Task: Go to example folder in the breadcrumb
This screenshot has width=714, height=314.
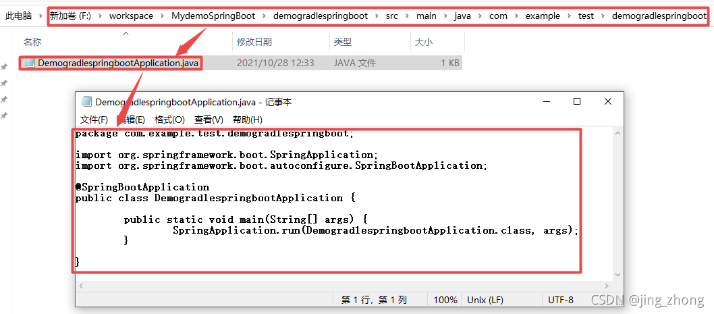Action: 543,16
